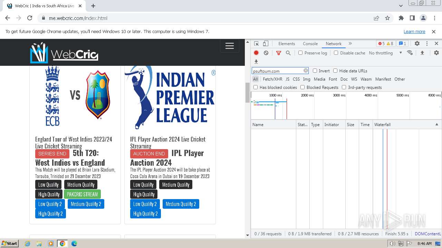
Task: Click the PAKCRIC STREAM button
Action: point(82,194)
